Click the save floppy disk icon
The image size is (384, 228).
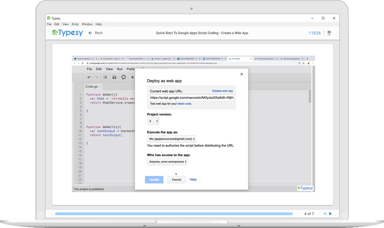(114, 77)
